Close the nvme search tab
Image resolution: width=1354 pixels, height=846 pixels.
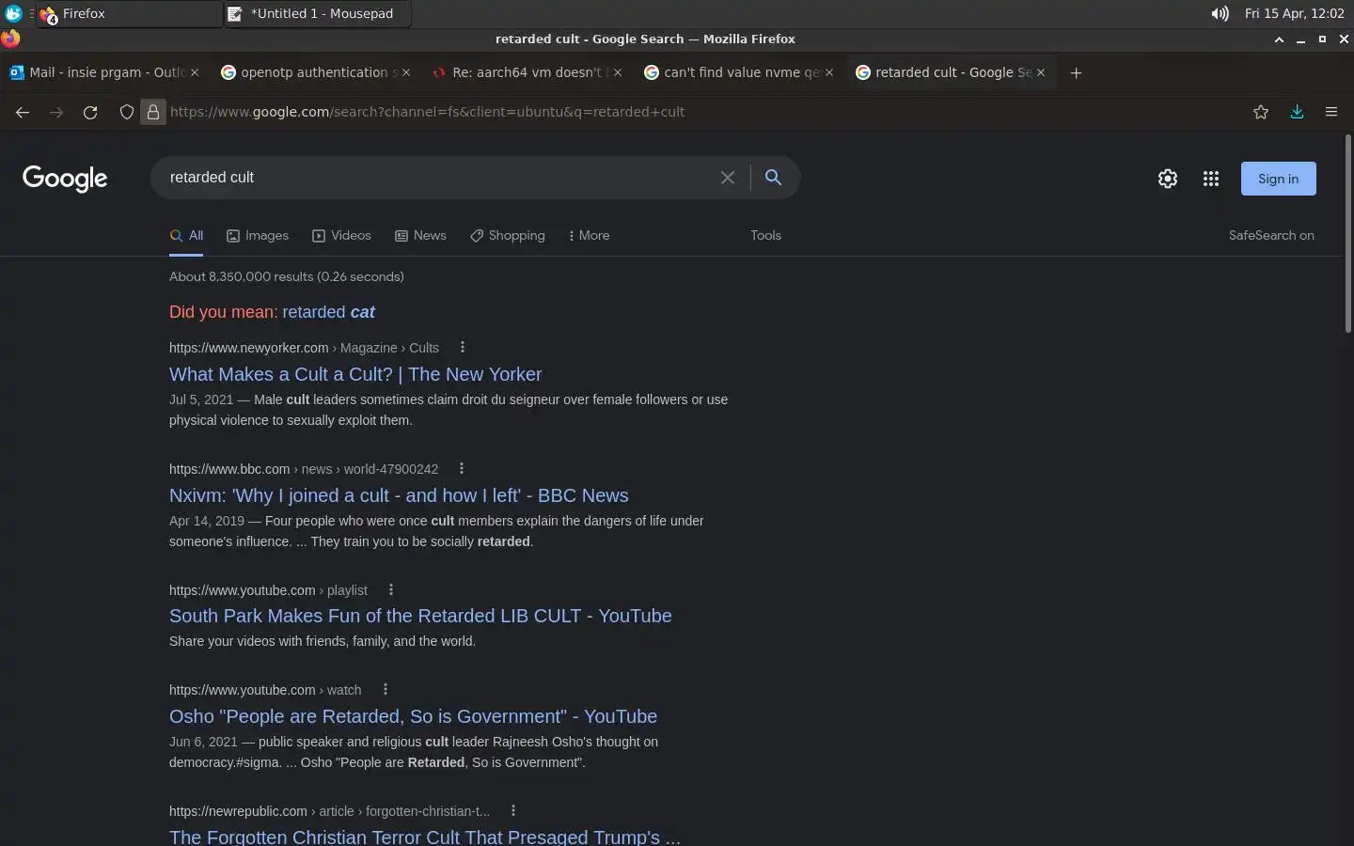[829, 72]
